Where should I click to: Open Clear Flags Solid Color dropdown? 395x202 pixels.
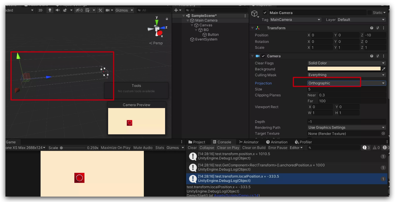click(347, 63)
